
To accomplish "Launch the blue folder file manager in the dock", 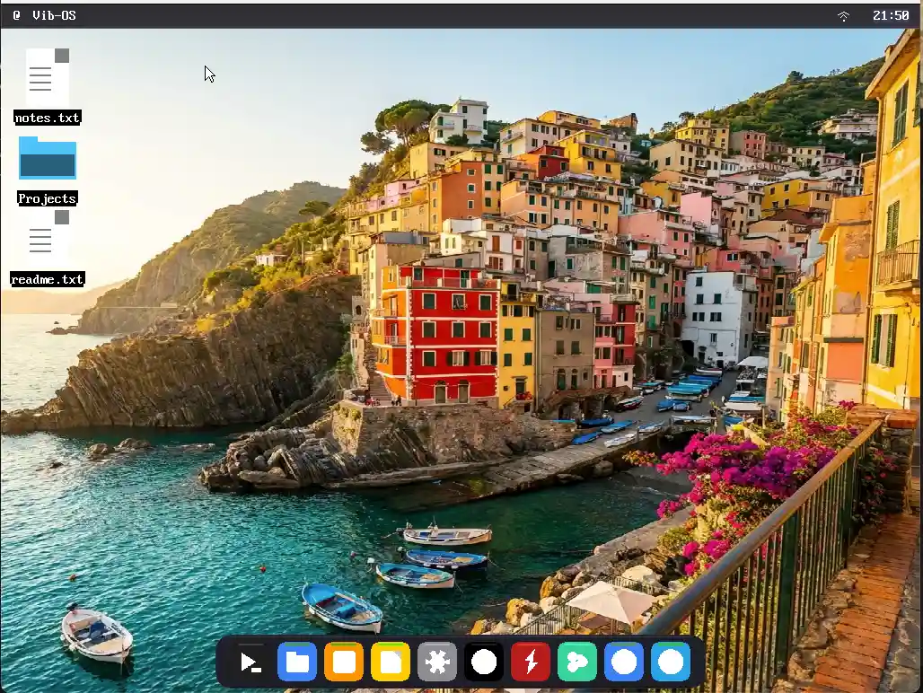I will coord(297,662).
